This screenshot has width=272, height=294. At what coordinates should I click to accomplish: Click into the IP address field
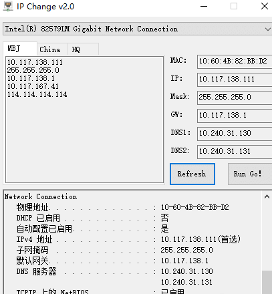tap(235, 80)
